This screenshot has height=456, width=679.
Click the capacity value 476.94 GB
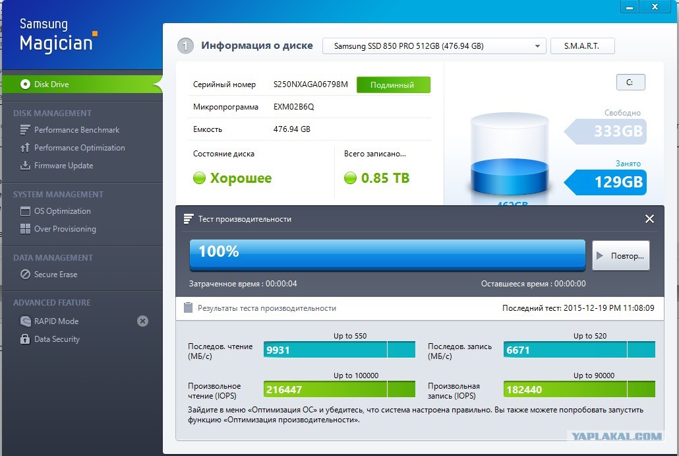pos(292,129)
